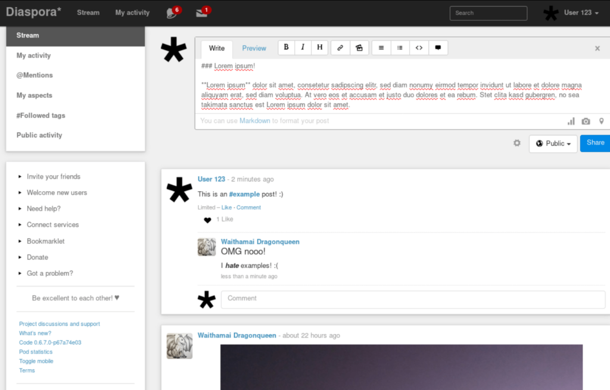Expand Welcome new users section
This screenshot has height=390, width=610.
(x=57, y=192)
